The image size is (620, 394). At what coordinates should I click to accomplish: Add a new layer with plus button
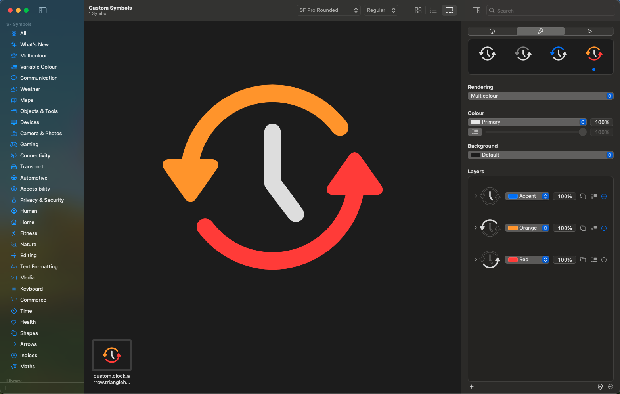[471, 387]
